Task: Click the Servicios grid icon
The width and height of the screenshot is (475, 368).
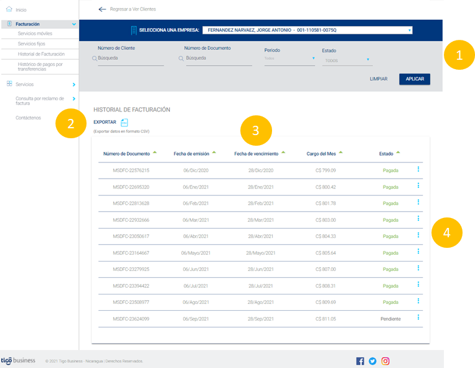Action: click(9, 83)
